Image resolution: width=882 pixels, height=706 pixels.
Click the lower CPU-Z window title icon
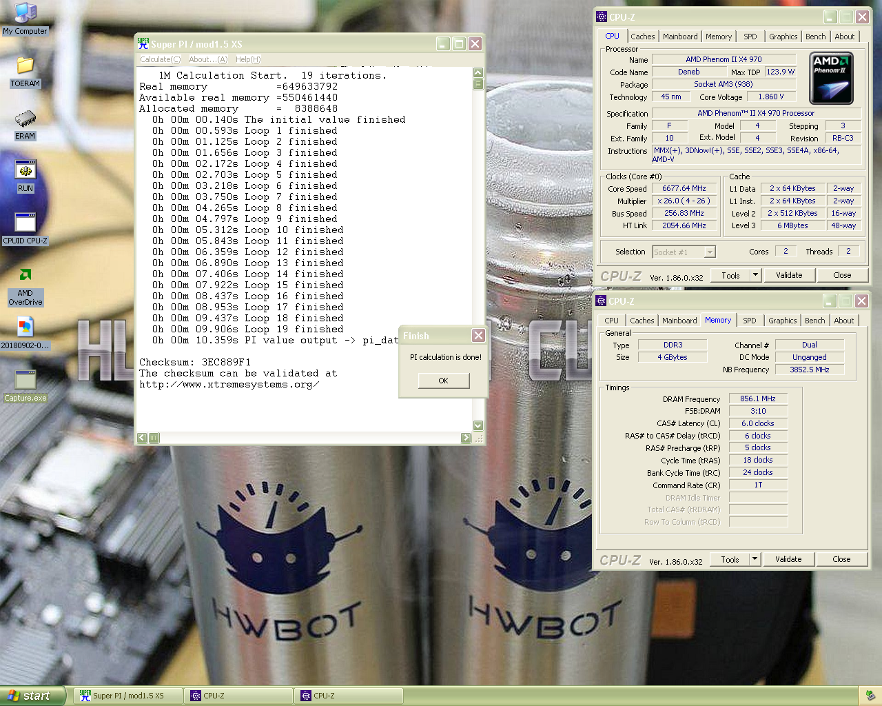coord(601,301)
